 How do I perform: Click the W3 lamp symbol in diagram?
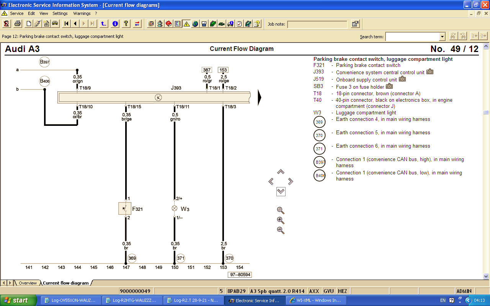(x=174, y=208)
